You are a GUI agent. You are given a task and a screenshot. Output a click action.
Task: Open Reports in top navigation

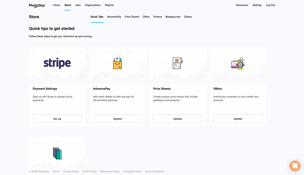[x=109, y=5]
